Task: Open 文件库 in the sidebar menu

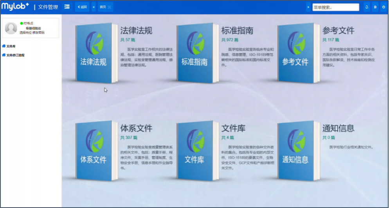Action: point(11,46)
